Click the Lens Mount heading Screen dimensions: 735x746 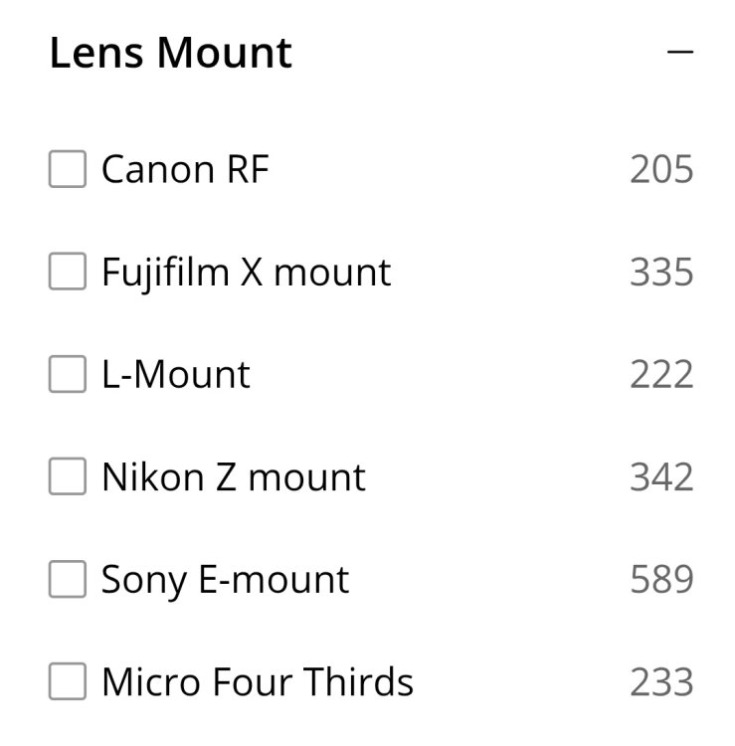coord(170,53)
